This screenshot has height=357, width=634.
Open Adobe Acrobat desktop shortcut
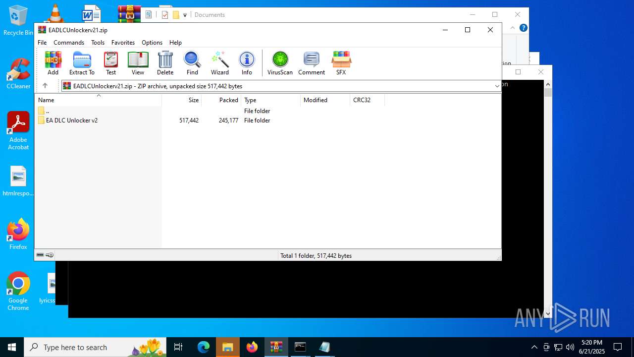[18, 131]
